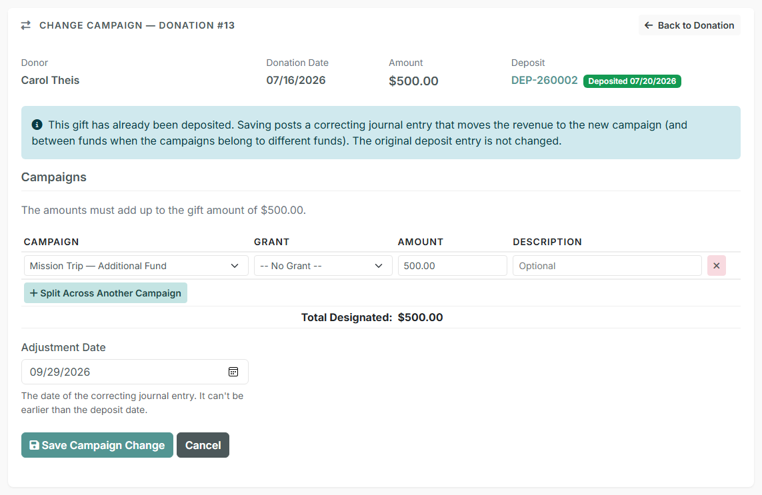Cancel the campaign change
This screenshot has width=762, height=495.
(x=203, y=445)
